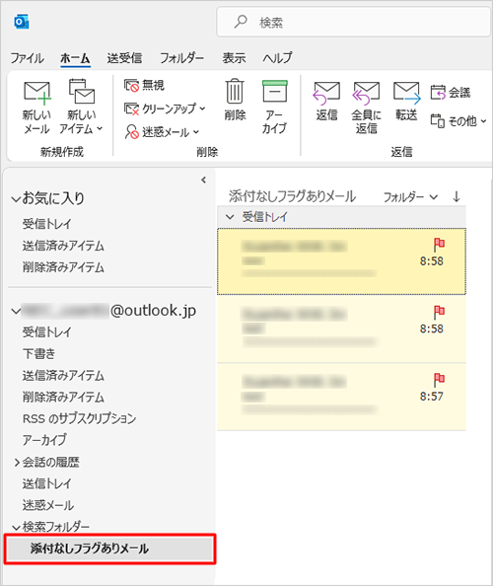Collapse the お気に入り section

point(16,199)
